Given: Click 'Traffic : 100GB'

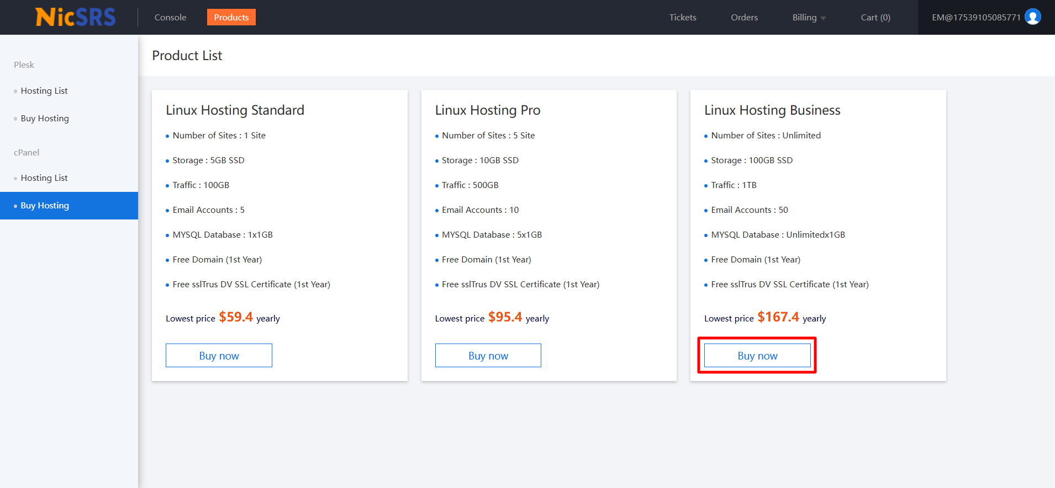Looking at the screenshot, I should coord(201,185).
